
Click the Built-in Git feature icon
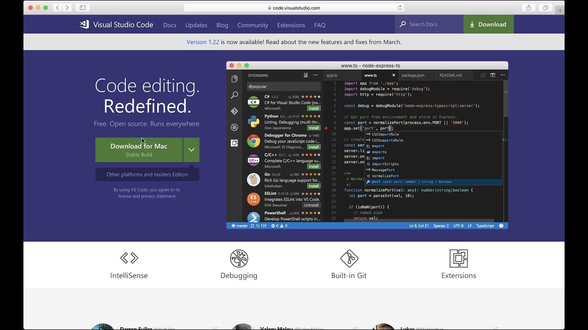[x=349, y=258]
